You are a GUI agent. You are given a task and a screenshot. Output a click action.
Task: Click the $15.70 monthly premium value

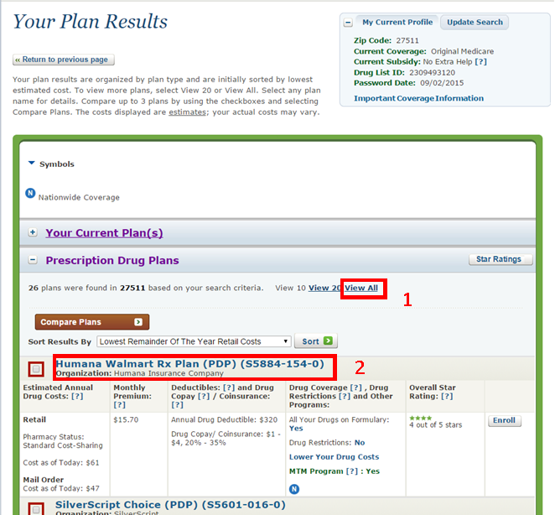(126, 419)
